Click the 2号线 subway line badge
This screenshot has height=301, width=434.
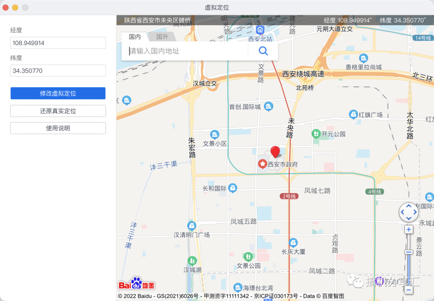[x=289, y=196]
